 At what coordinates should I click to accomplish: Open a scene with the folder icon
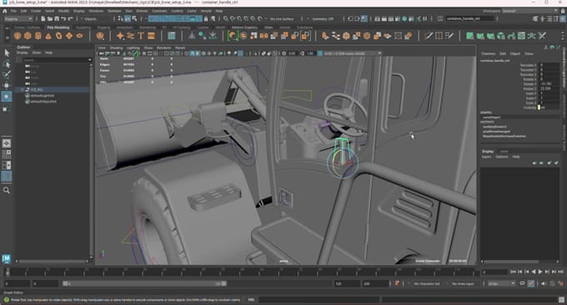(x=50, y=19)
